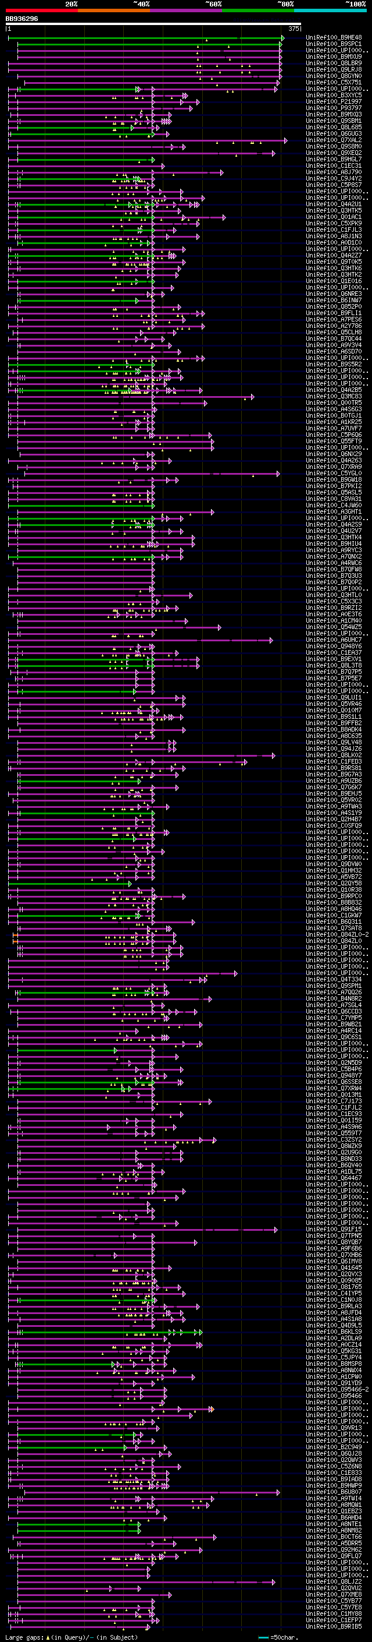Select the UniRef100_C9J4Y2 label
The image size is (372, 1642).
(334, 178)
